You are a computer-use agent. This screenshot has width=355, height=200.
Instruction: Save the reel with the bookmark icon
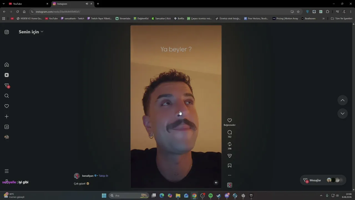pyautogui.click(x=230, y=166)
